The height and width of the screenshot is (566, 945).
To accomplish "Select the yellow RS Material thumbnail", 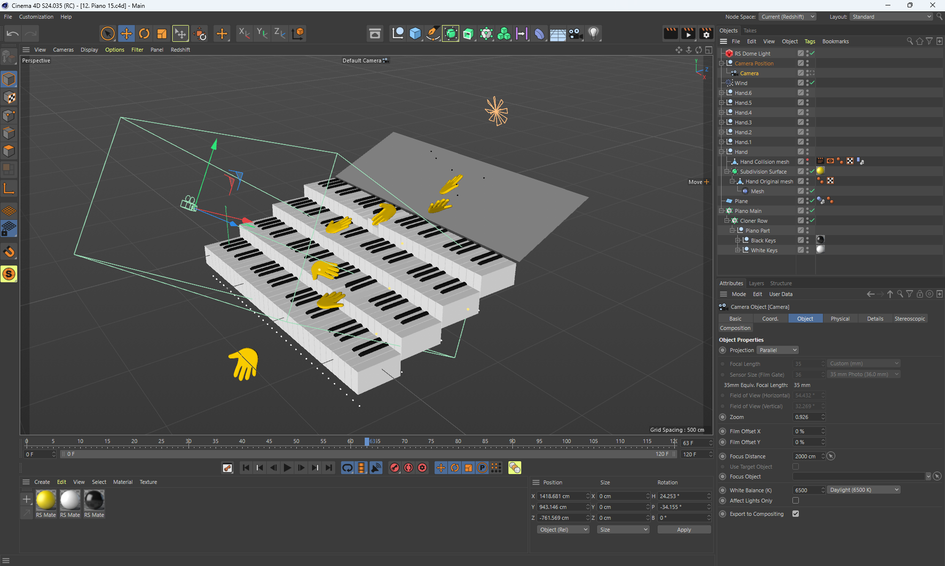I will click(x=46, y=500).
